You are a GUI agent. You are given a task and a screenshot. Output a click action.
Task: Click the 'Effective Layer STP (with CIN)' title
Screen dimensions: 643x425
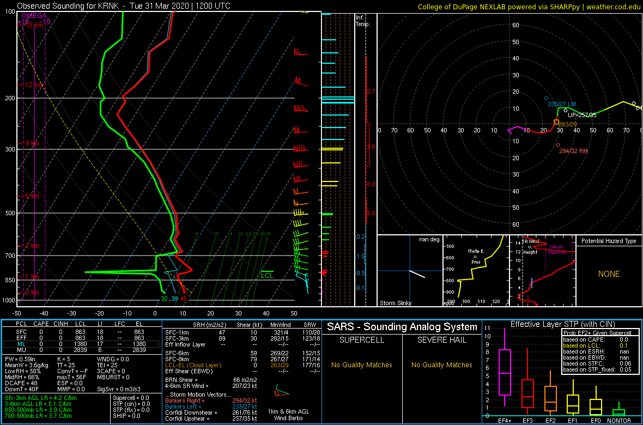click(561, 324)
